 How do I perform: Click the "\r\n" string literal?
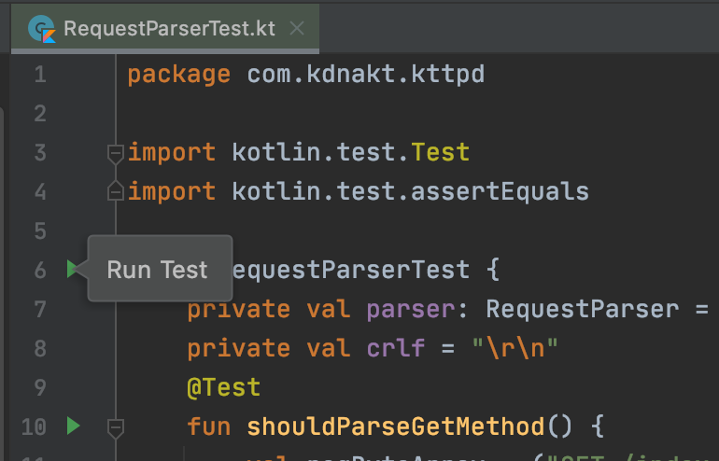pyautogui.click(x=515, y=348)
